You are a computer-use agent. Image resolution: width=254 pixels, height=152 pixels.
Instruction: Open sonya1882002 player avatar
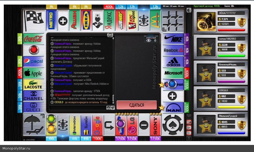206,47
